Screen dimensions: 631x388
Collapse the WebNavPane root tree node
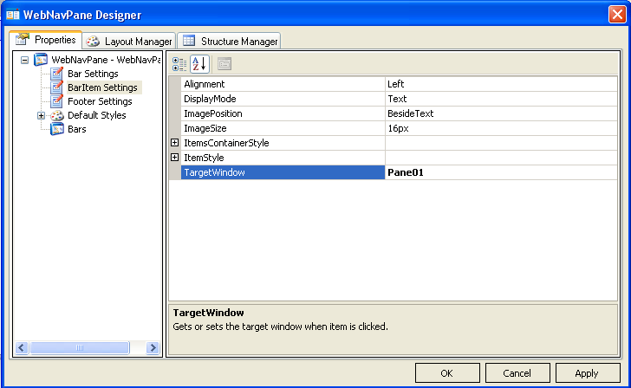(x=24, y=60)
